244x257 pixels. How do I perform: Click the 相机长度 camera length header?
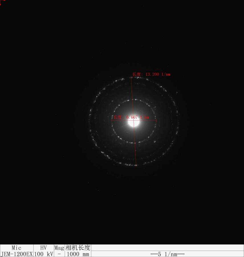click(78, 248)
